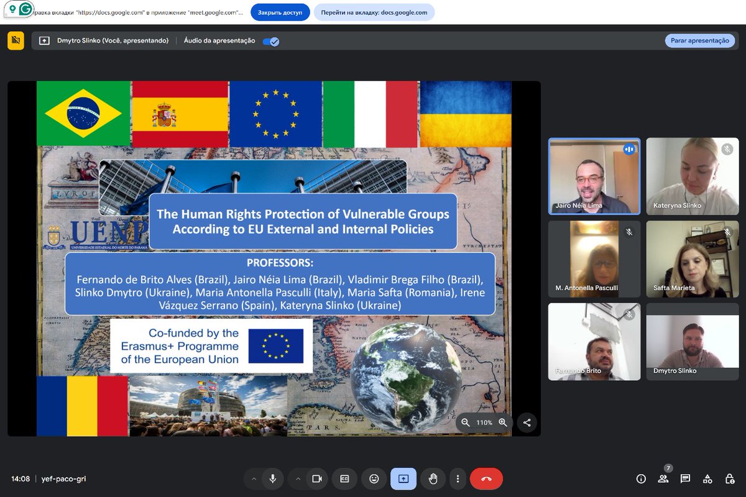Open host controls lock icon
Screen dimensions: 746x497
pos(730,478)
